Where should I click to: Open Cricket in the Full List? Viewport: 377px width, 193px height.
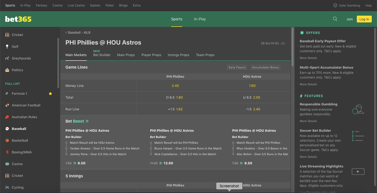coord(18,176)
